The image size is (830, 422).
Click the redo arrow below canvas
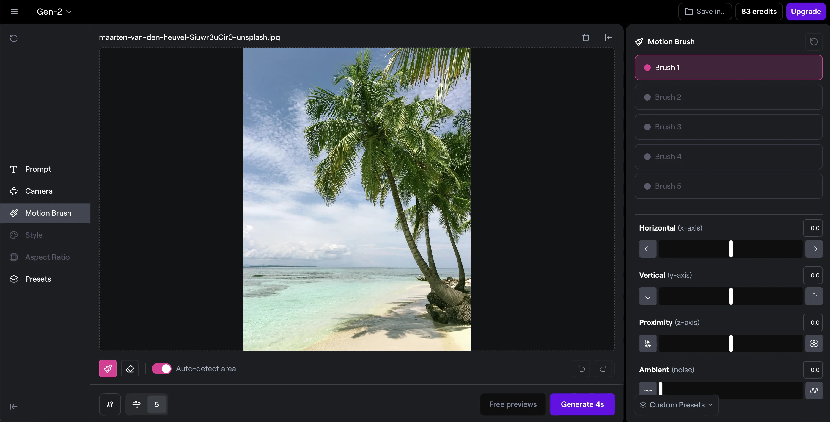point(603,369)
